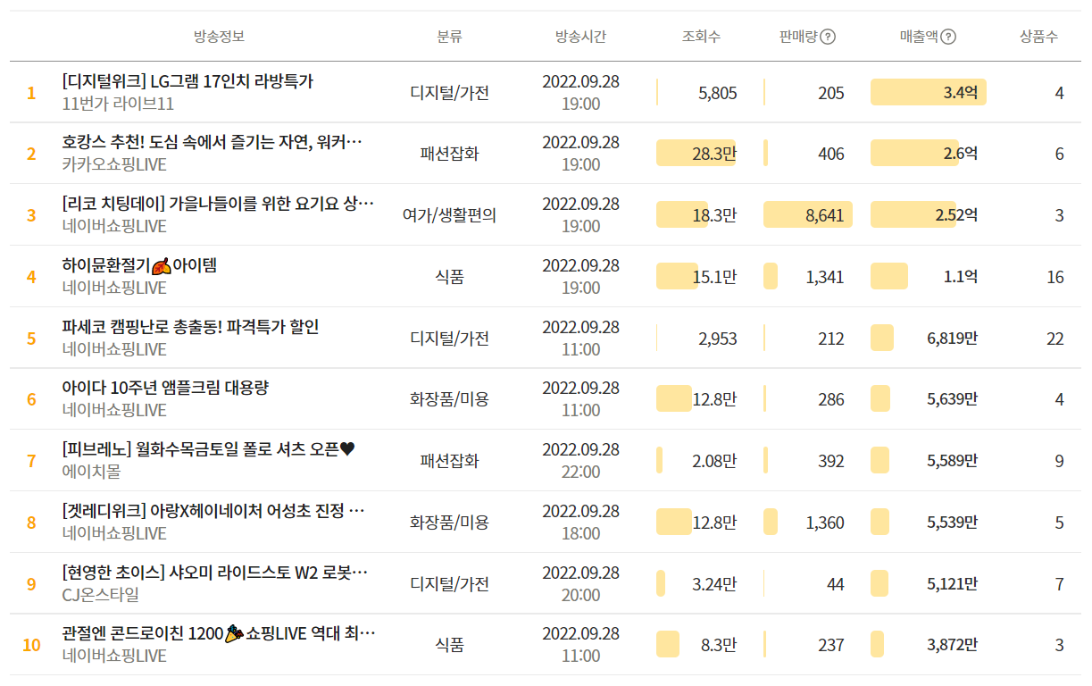
Task: Open 아이다 10주년 앰플크림 broadcast
Action: click(165, 388)
